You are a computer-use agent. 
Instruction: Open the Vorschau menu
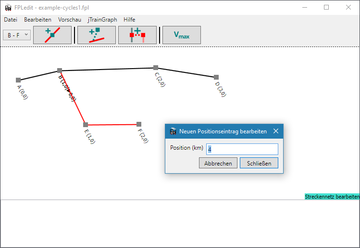click(x=70, y=20)
